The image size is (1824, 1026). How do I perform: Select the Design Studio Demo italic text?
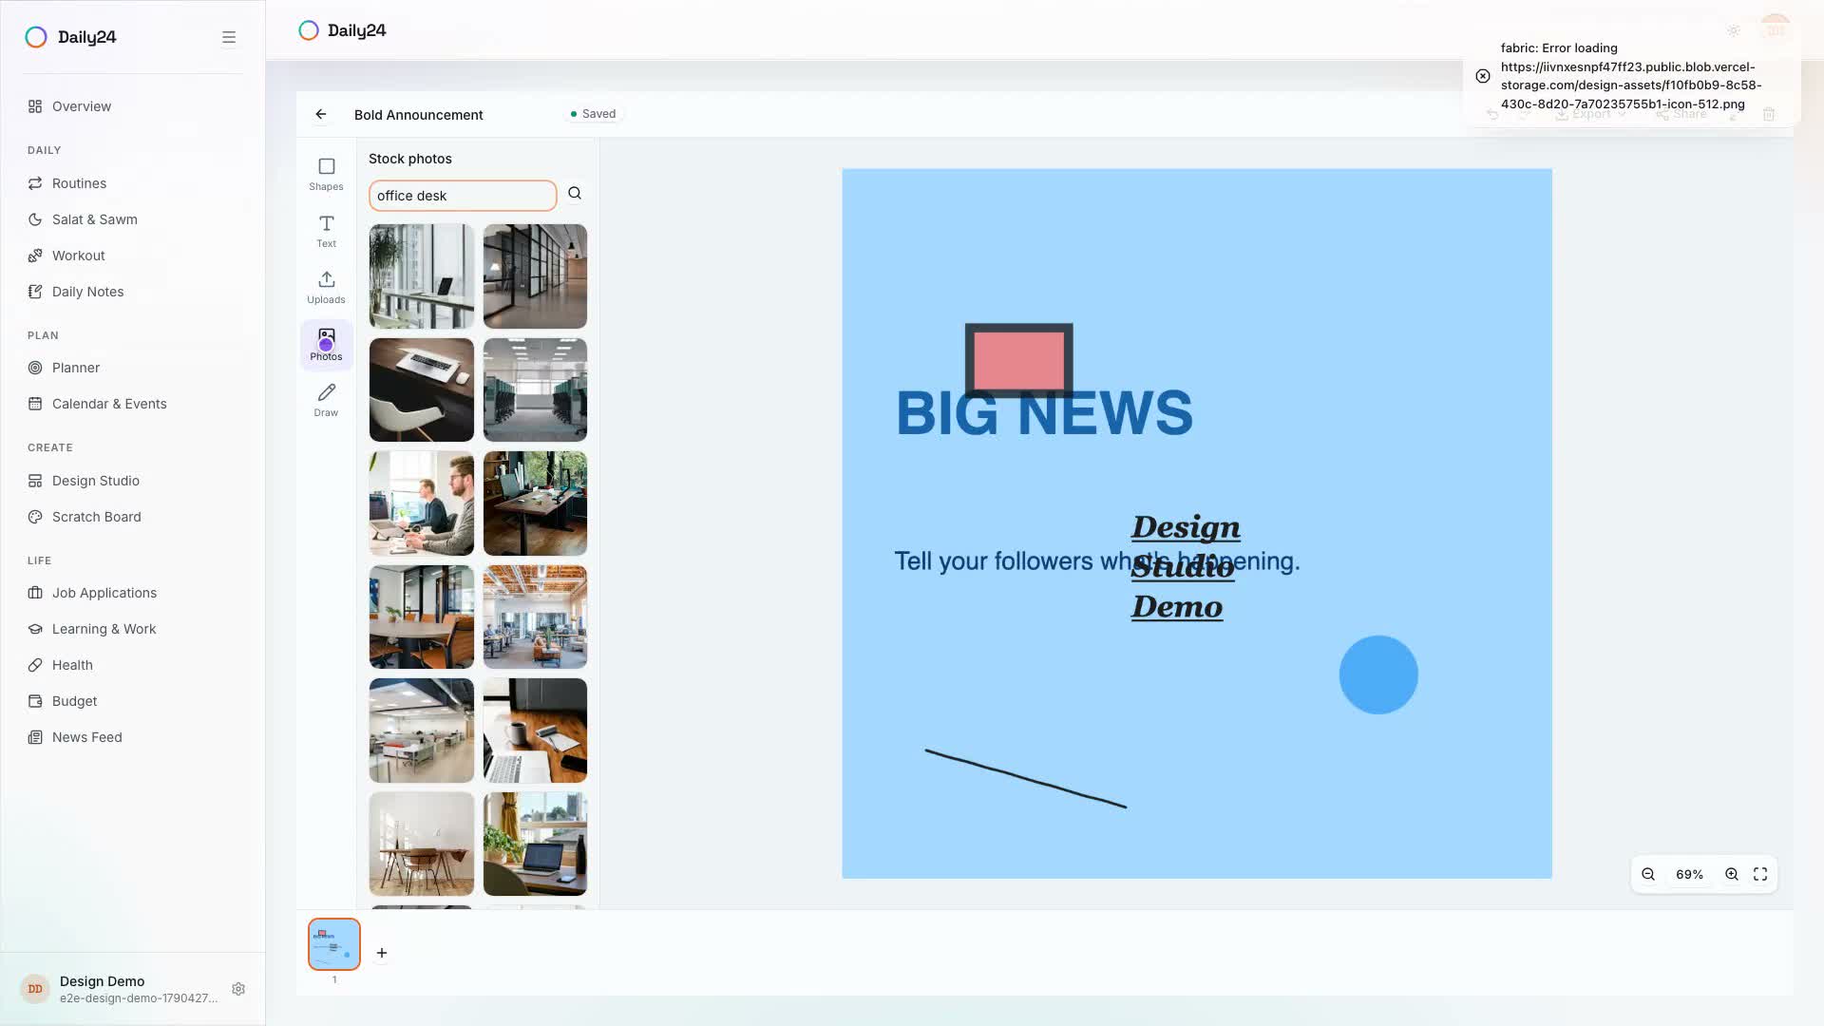pyautogui.click(x=1186, y=567)
